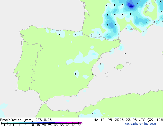Click the 20–25 mm legend swatch
Viewport: 163px width, 126px height.
(46, 123)
